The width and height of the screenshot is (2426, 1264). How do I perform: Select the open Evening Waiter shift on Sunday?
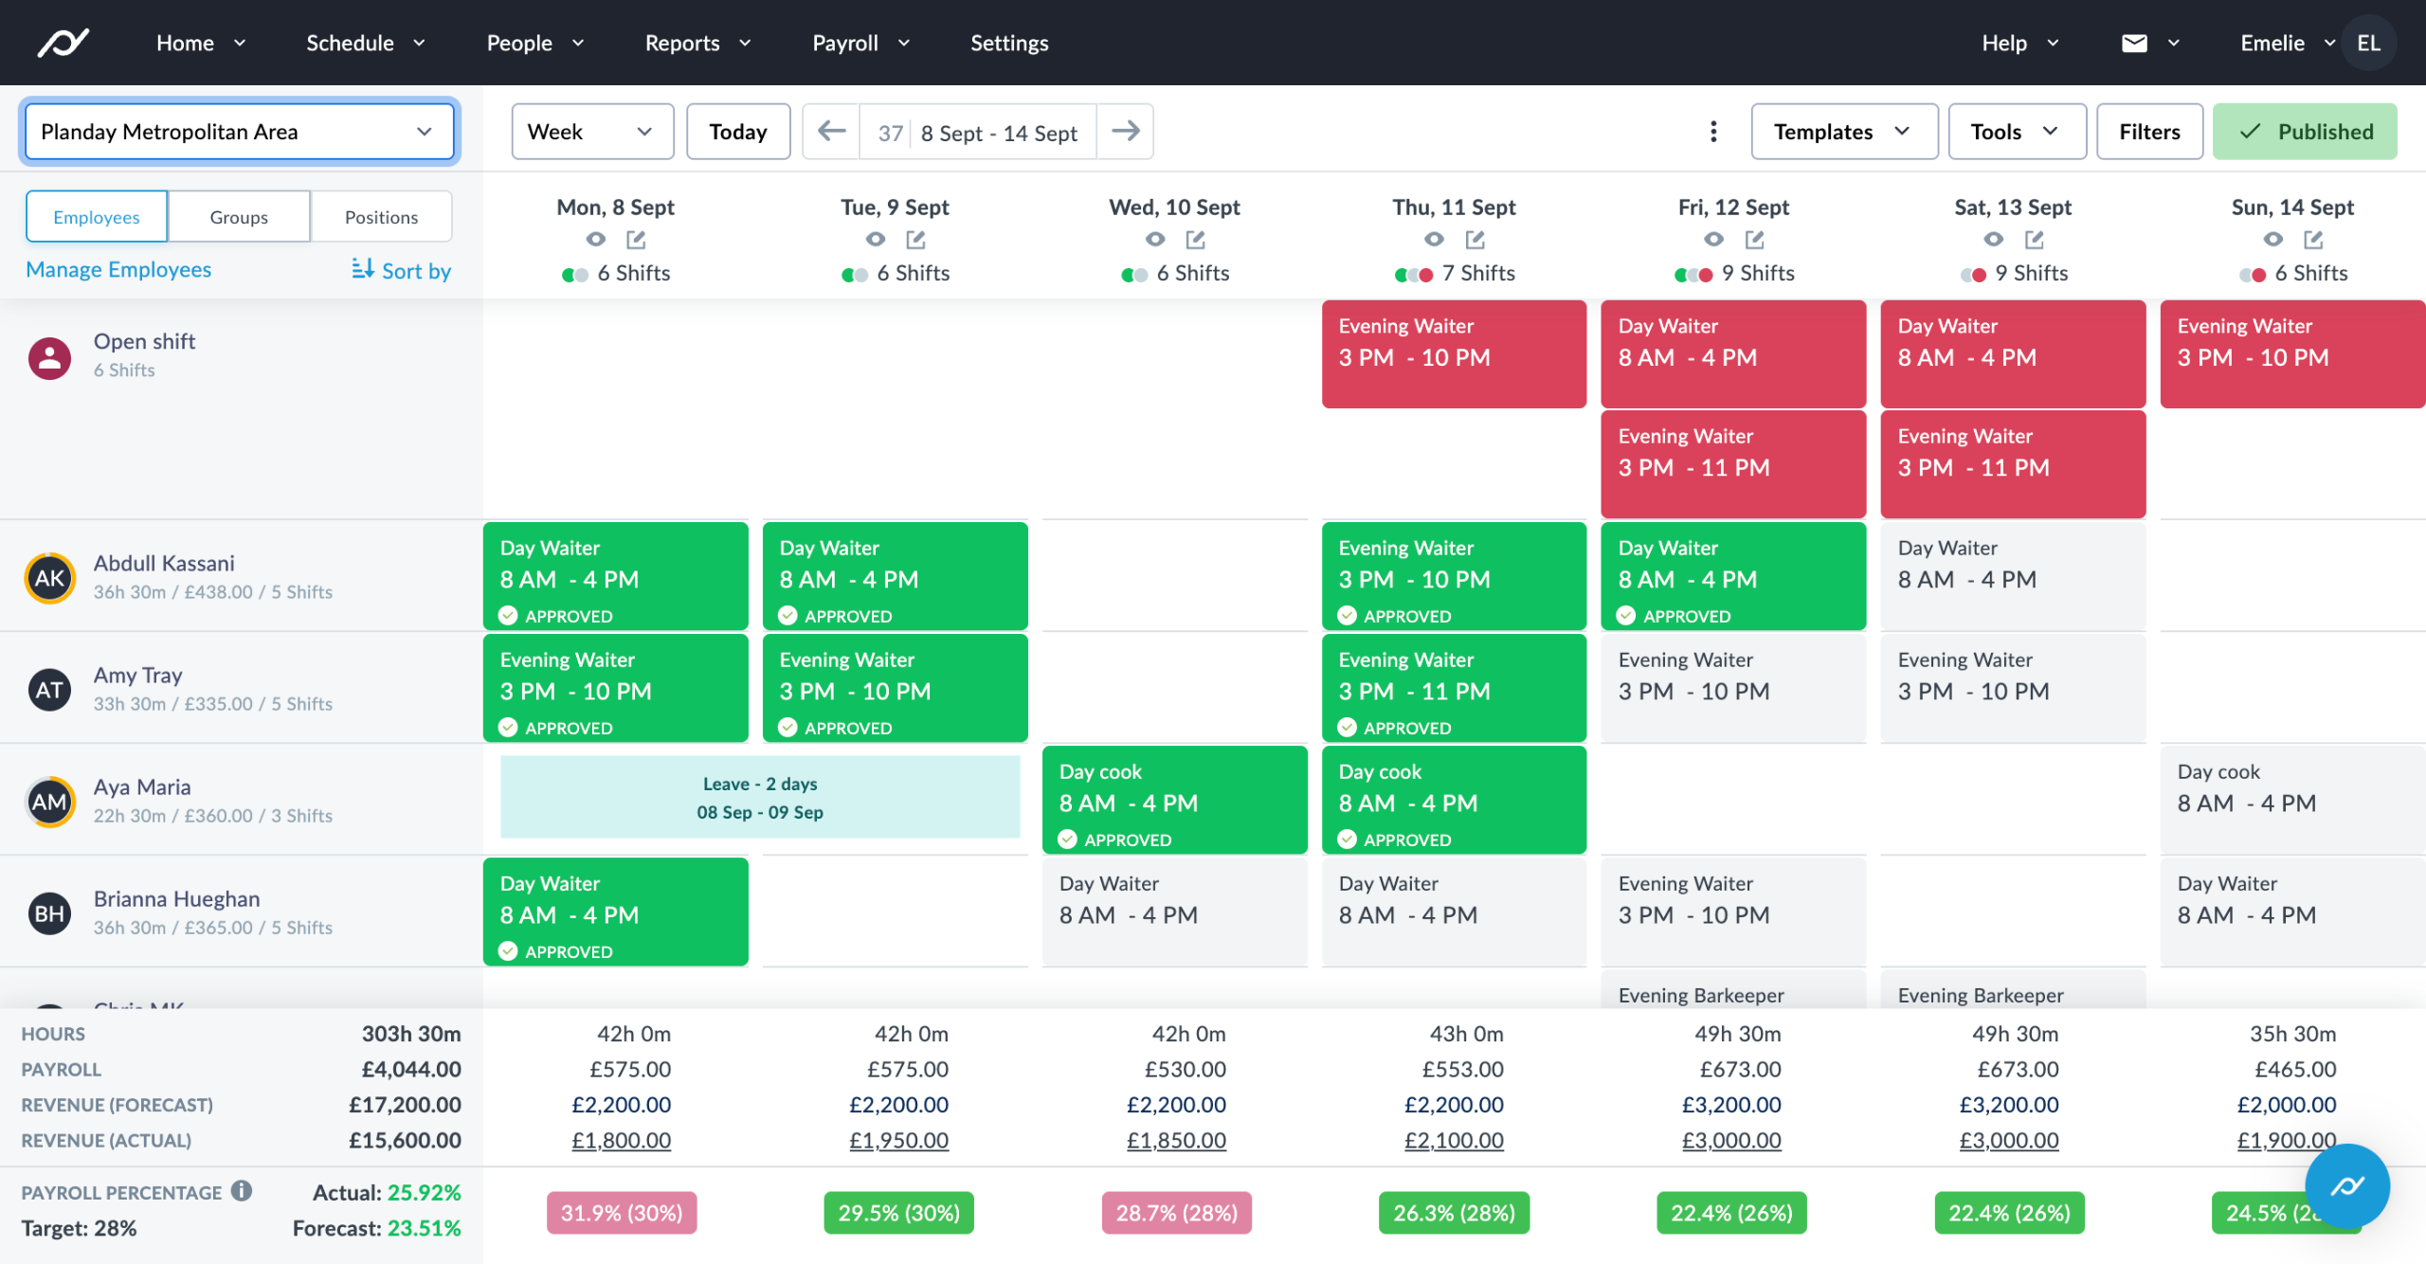click(x=2291, y=353)
